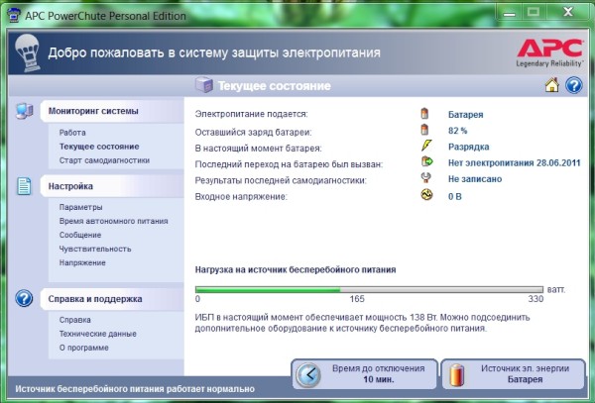Screen dimensions: 595x403
Task: Click the Не записано self-test result
Action: pos(475,179)
